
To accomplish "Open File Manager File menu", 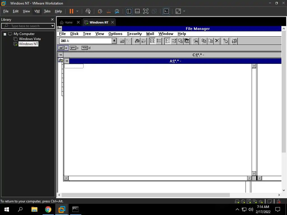I will coord(62,34).
